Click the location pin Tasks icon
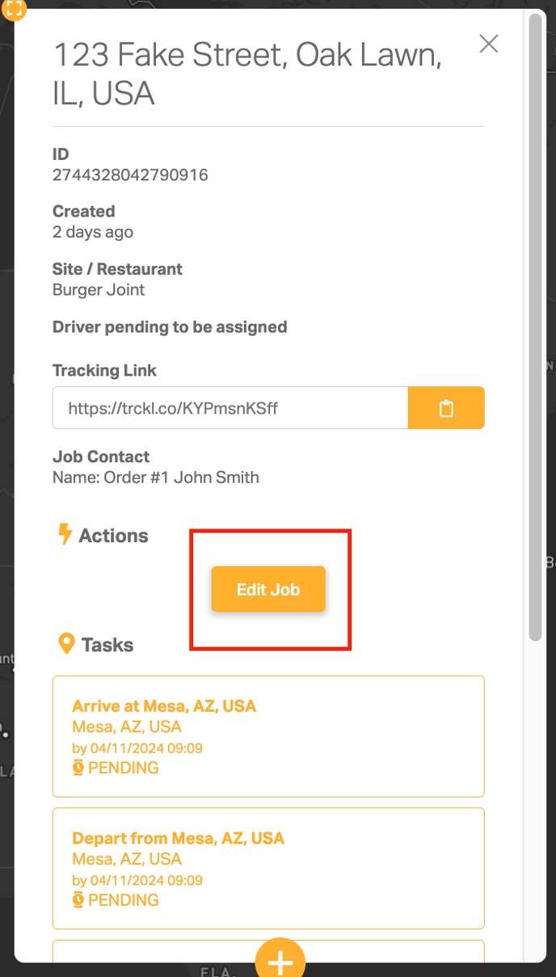The height and width of the screenshot is (977, 556). (66, 644)
